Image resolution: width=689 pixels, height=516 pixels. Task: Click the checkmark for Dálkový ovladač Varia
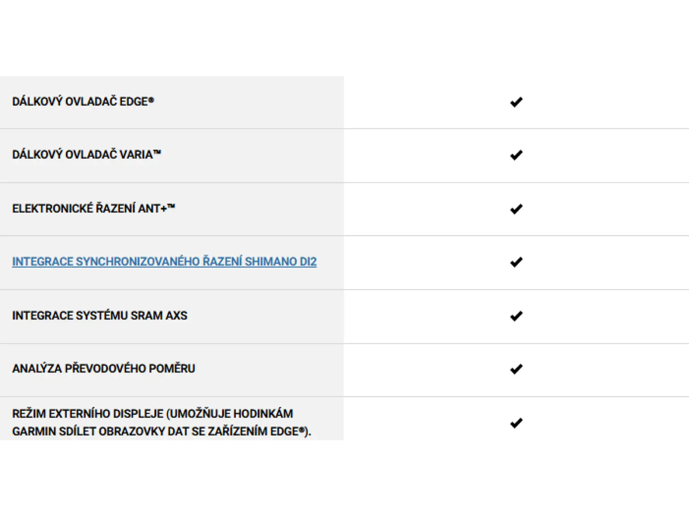pos(516,155)
